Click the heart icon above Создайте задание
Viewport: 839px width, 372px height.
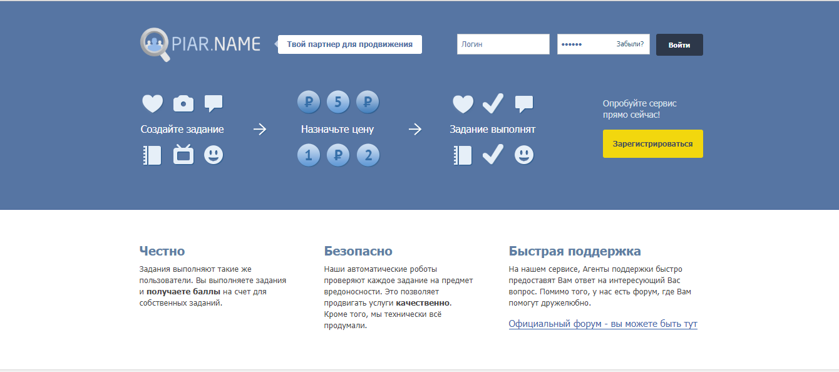click(x=152, y=103)
